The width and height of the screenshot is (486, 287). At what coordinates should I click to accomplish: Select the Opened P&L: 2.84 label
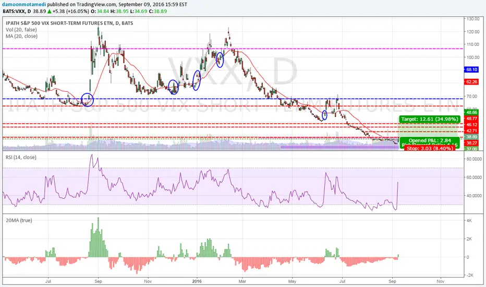[430, 140]
